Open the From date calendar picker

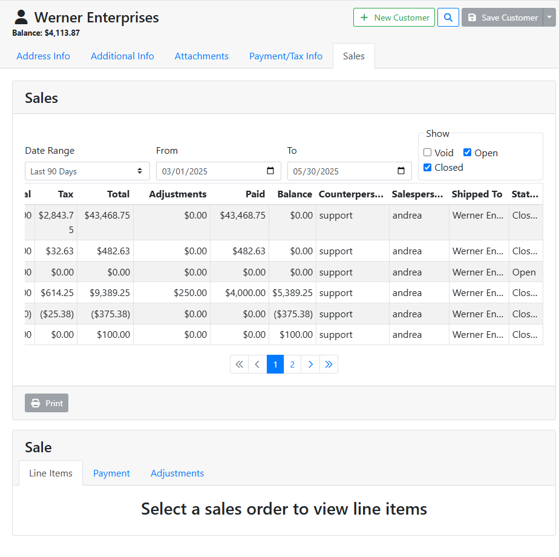(x=270, y=171)
